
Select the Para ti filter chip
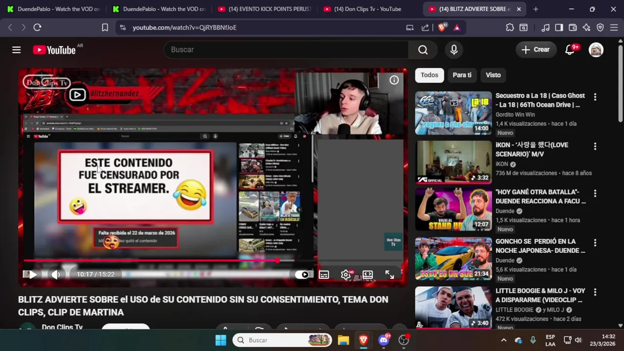tap(462, 75)
